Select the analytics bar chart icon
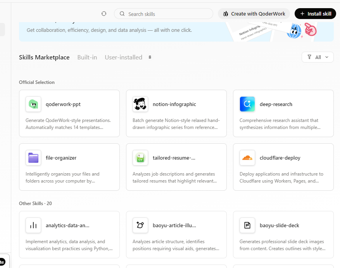This screenshot has width=340, height=268. [x=33, y=225]
